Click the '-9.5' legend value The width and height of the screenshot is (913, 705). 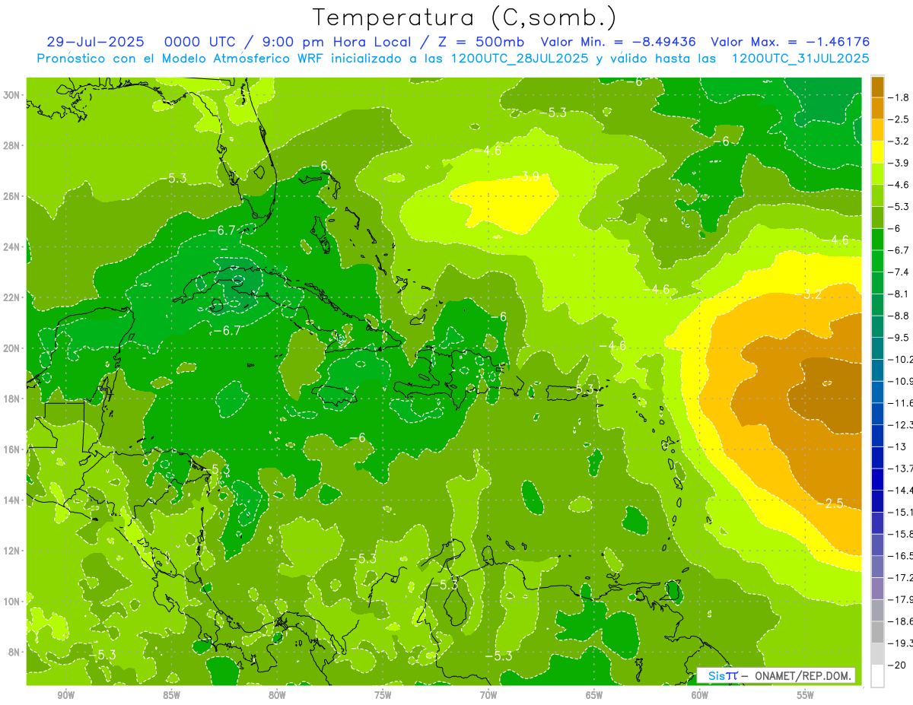[898, 337]
